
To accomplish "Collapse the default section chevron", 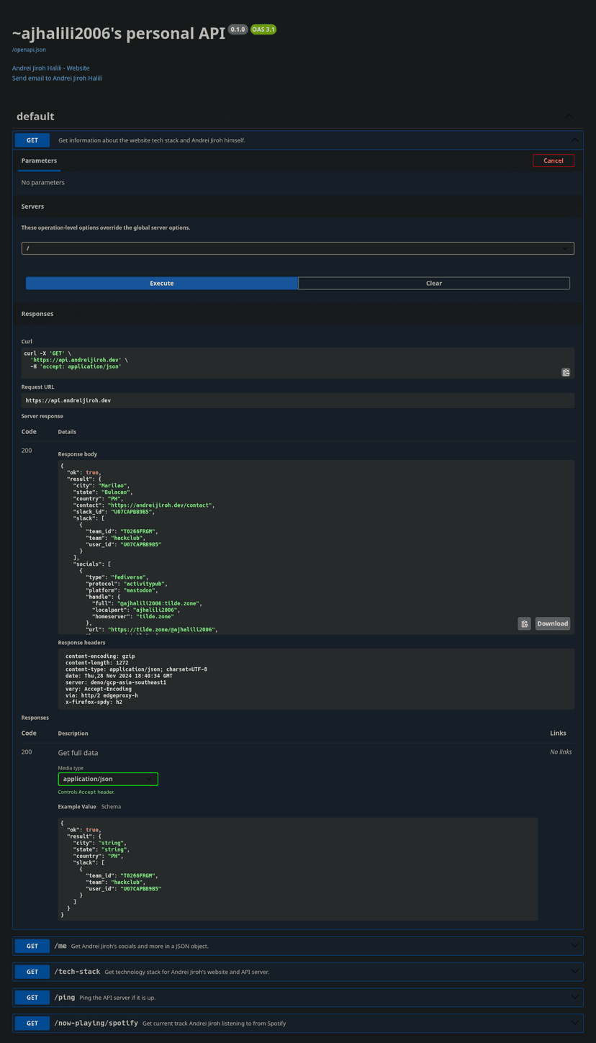I will (x=569, y=117).
